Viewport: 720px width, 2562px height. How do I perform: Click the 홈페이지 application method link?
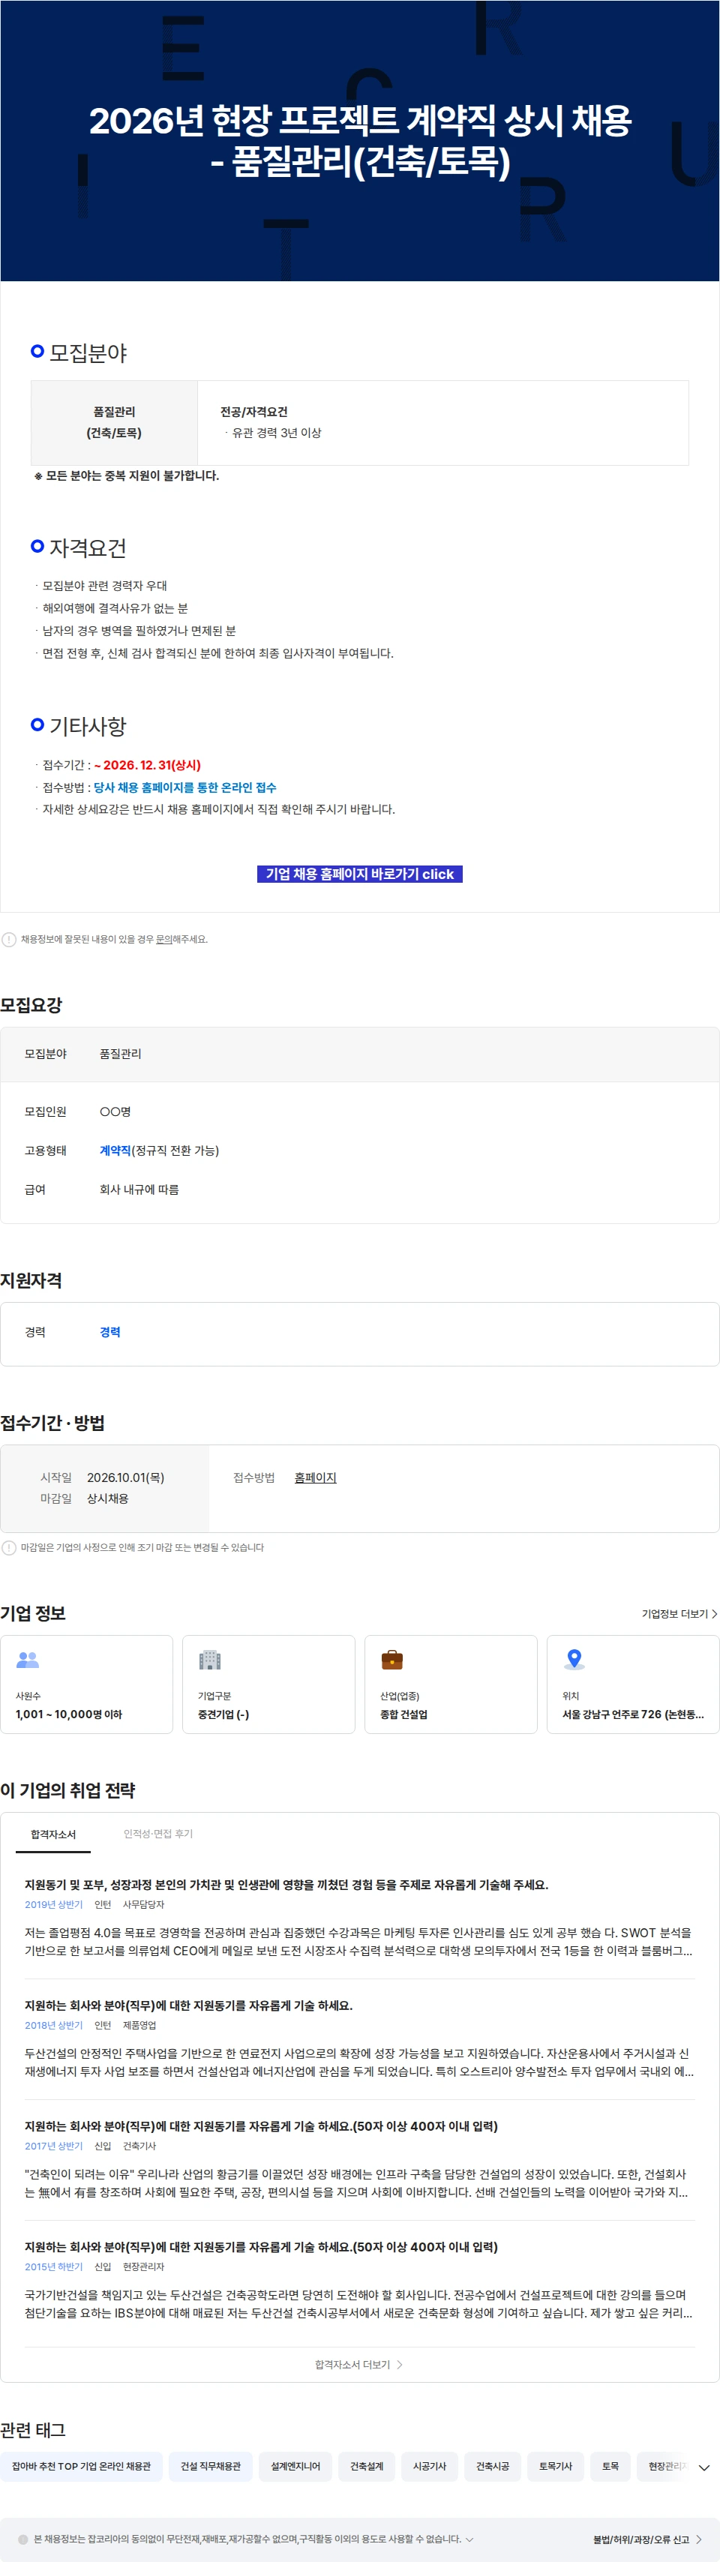pos(315,1477)
